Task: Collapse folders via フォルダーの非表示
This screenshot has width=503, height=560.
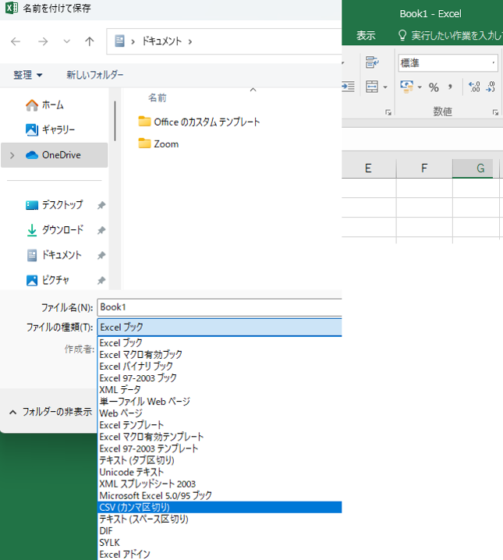Action: pos(51,412)
